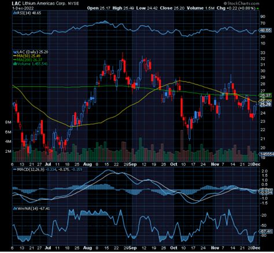This screenshot has height=253, width=274.
Task: Click the MA(200) 26.37 legend text
Action: tap(29, 60)
